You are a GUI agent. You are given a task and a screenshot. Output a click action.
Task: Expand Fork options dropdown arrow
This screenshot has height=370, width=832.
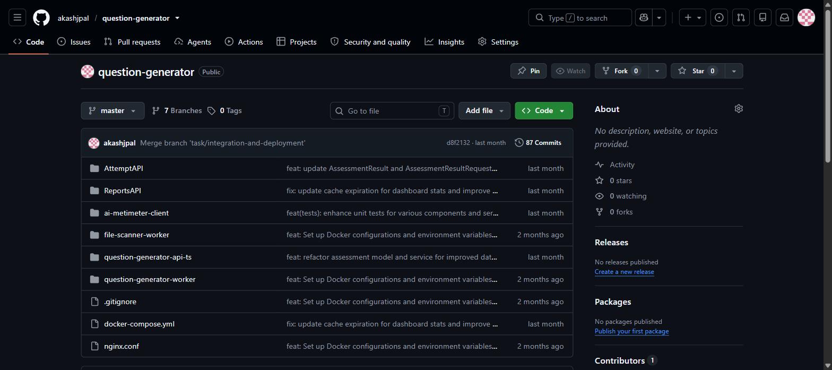(657, 71)
